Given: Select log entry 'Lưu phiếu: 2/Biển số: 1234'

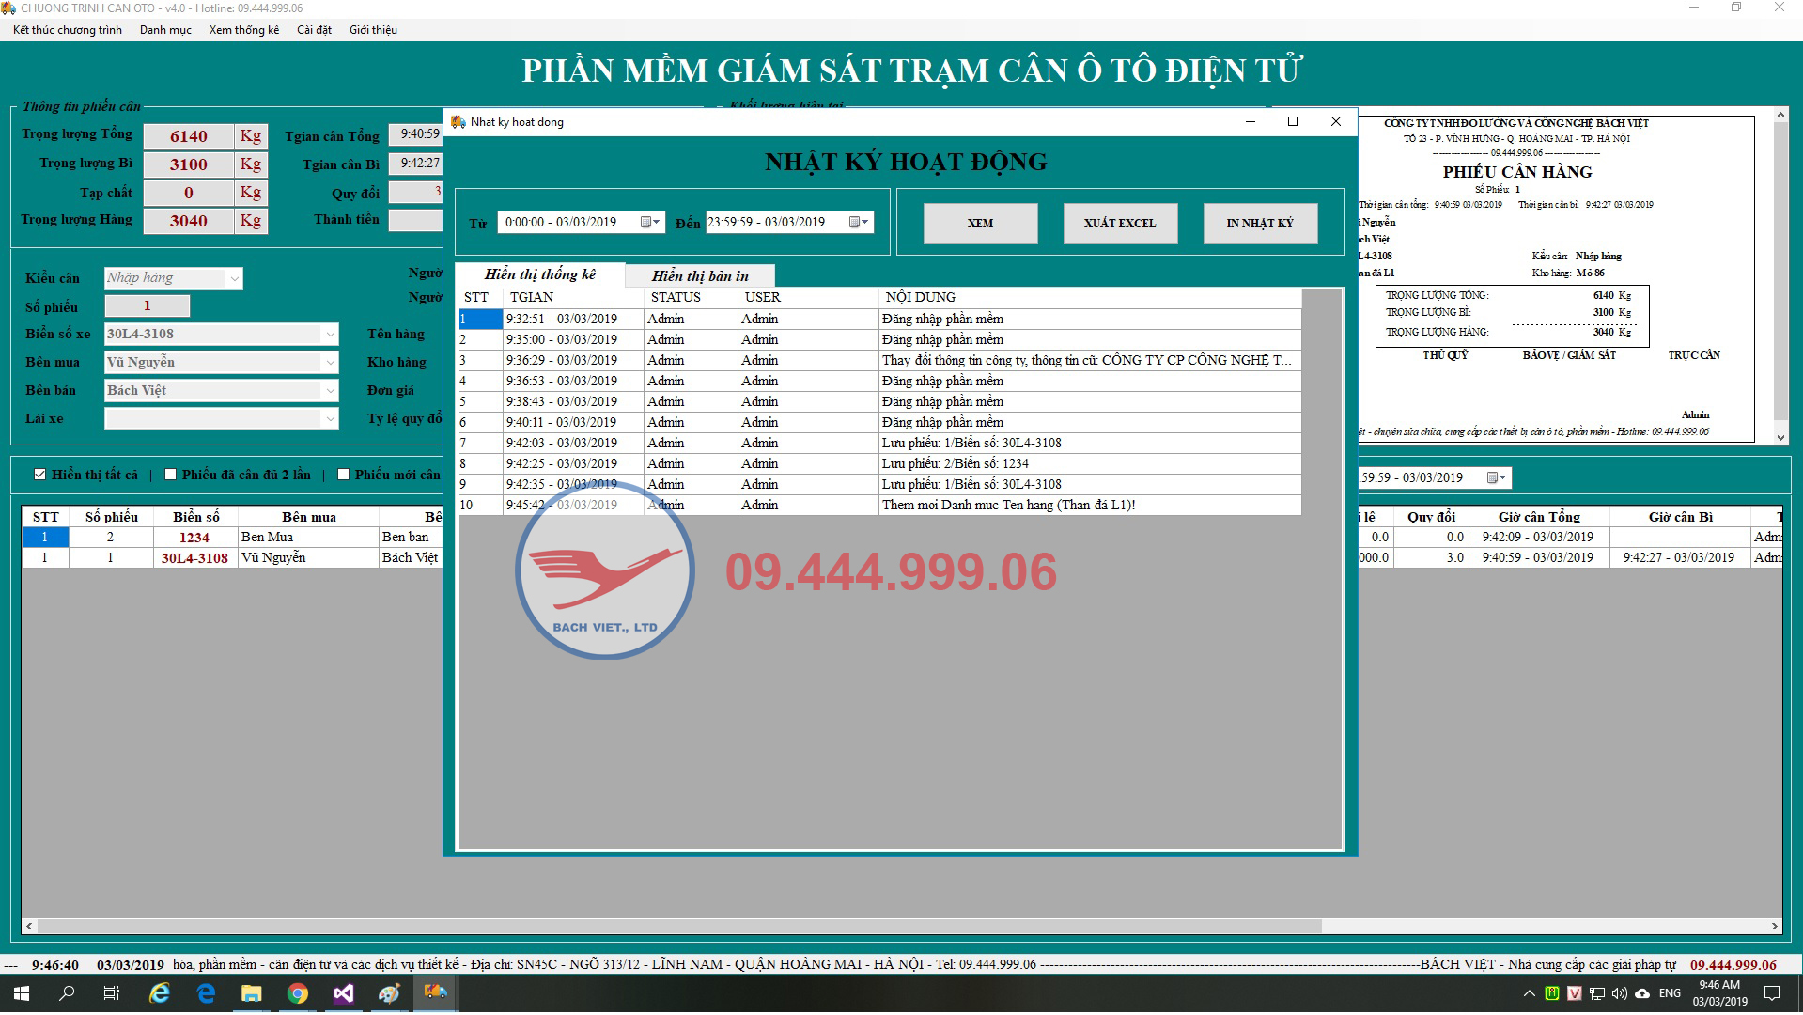Looking at the screenshot, I should click(879, 464).
